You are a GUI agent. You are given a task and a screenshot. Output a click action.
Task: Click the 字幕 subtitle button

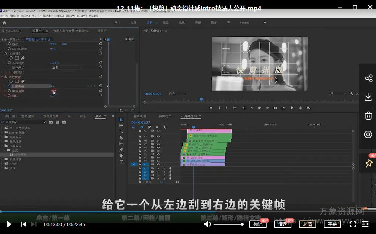pyautogui.click(x=332, y=224)
